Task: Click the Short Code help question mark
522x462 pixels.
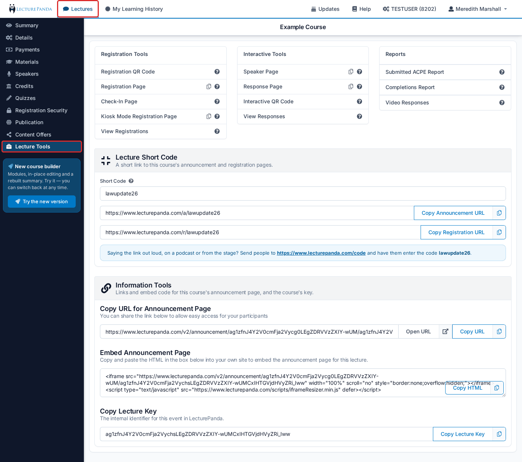Action: [x=131, y=181]
